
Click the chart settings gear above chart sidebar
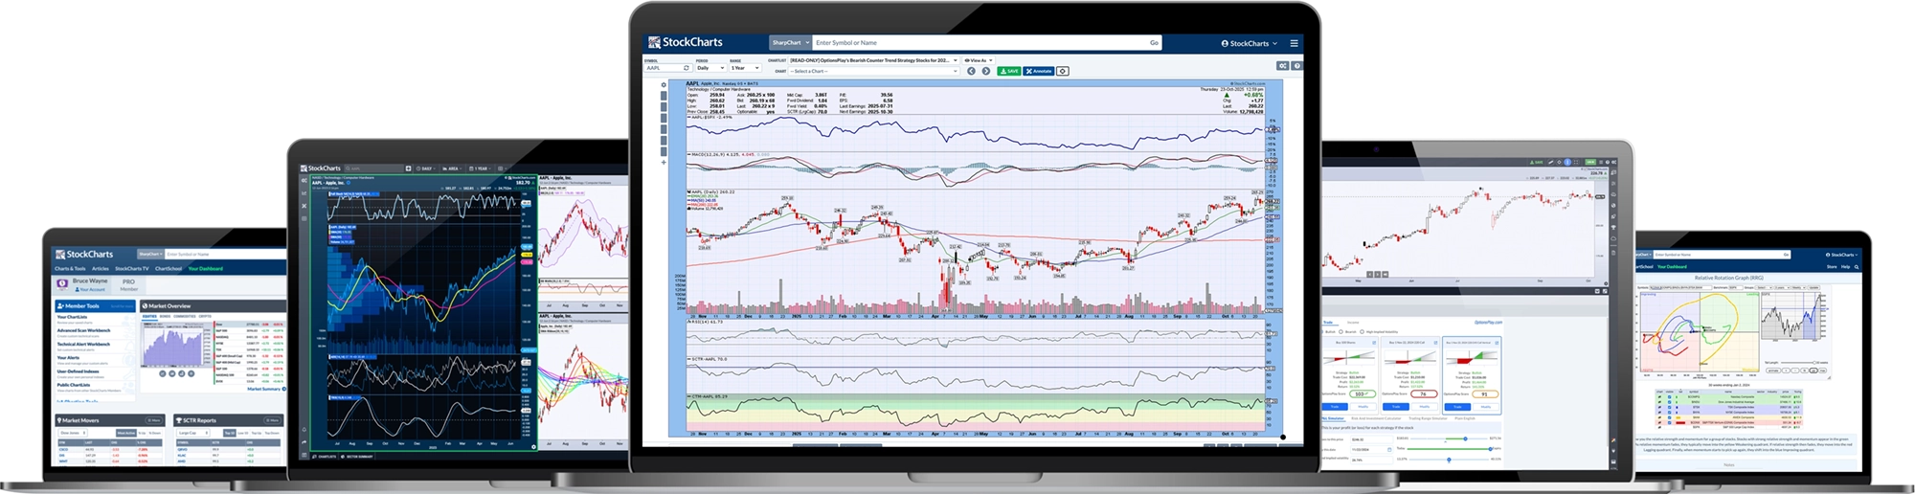pos(664,85)
